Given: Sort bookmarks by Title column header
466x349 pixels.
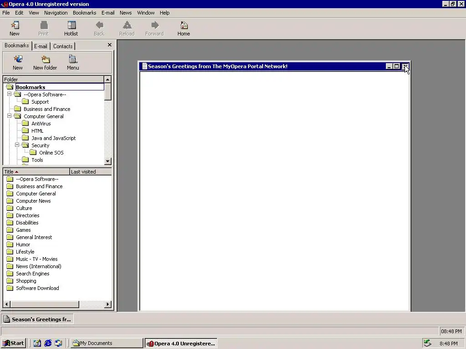Looking at the screenshot, I should [36, 172].
